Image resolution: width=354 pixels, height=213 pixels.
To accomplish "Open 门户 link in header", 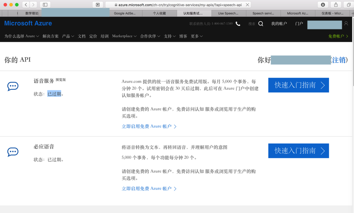I will 299,24.
